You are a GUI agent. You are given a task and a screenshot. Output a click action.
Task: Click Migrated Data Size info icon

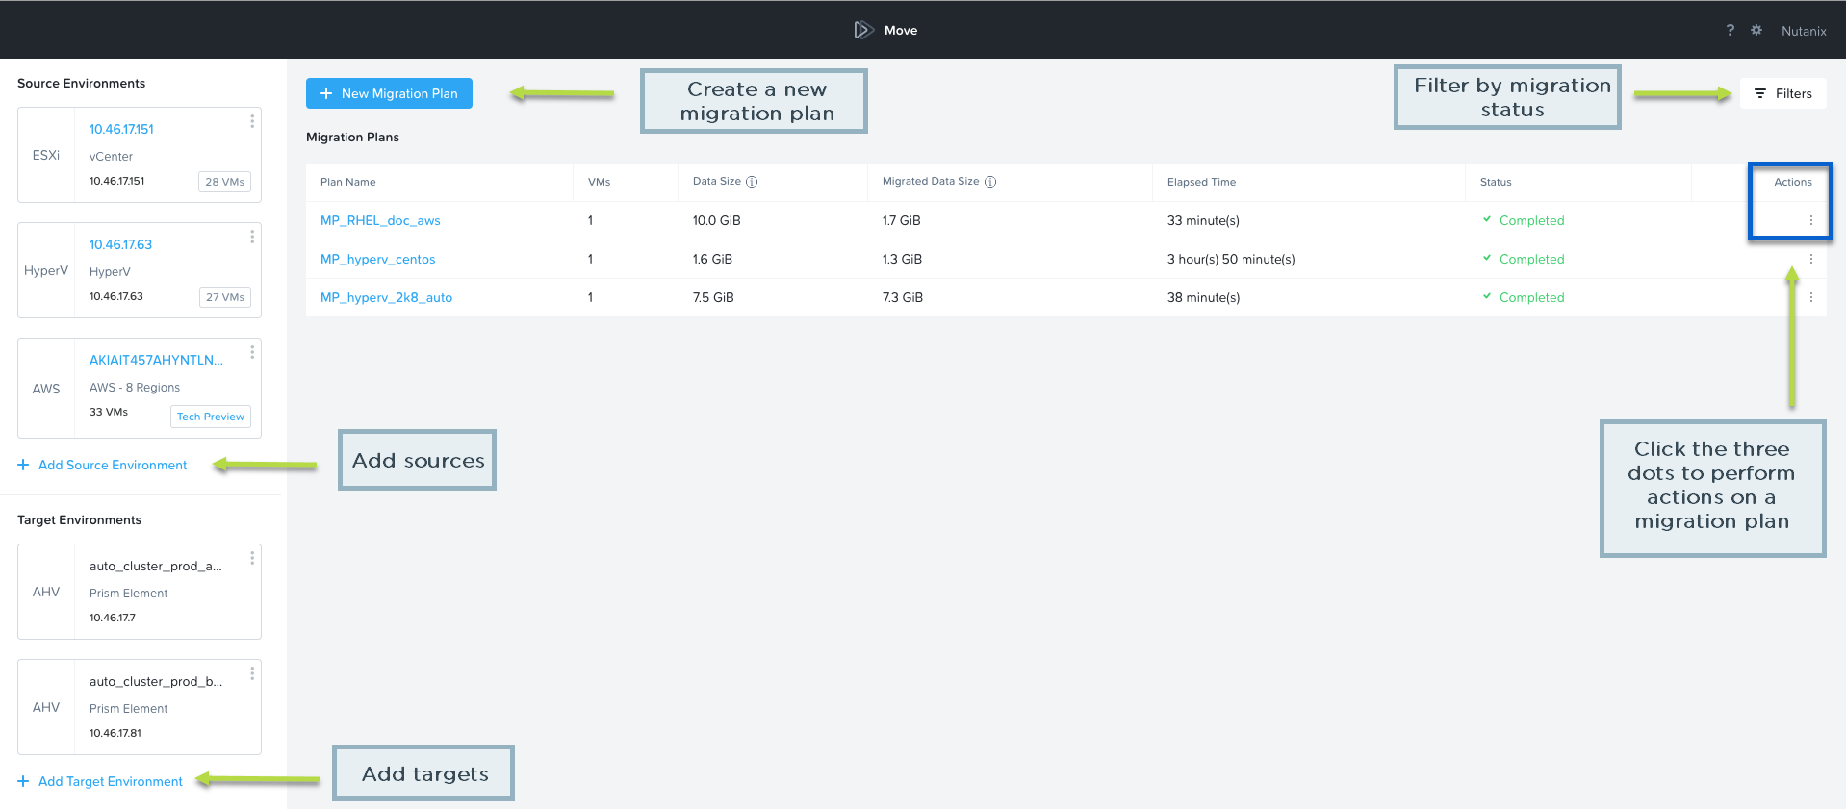990,182
